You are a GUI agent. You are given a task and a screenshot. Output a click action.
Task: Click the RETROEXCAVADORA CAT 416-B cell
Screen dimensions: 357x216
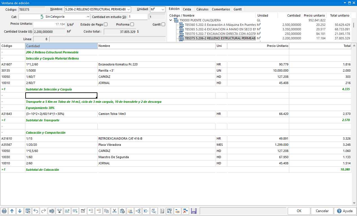click(x=156, y=138)
